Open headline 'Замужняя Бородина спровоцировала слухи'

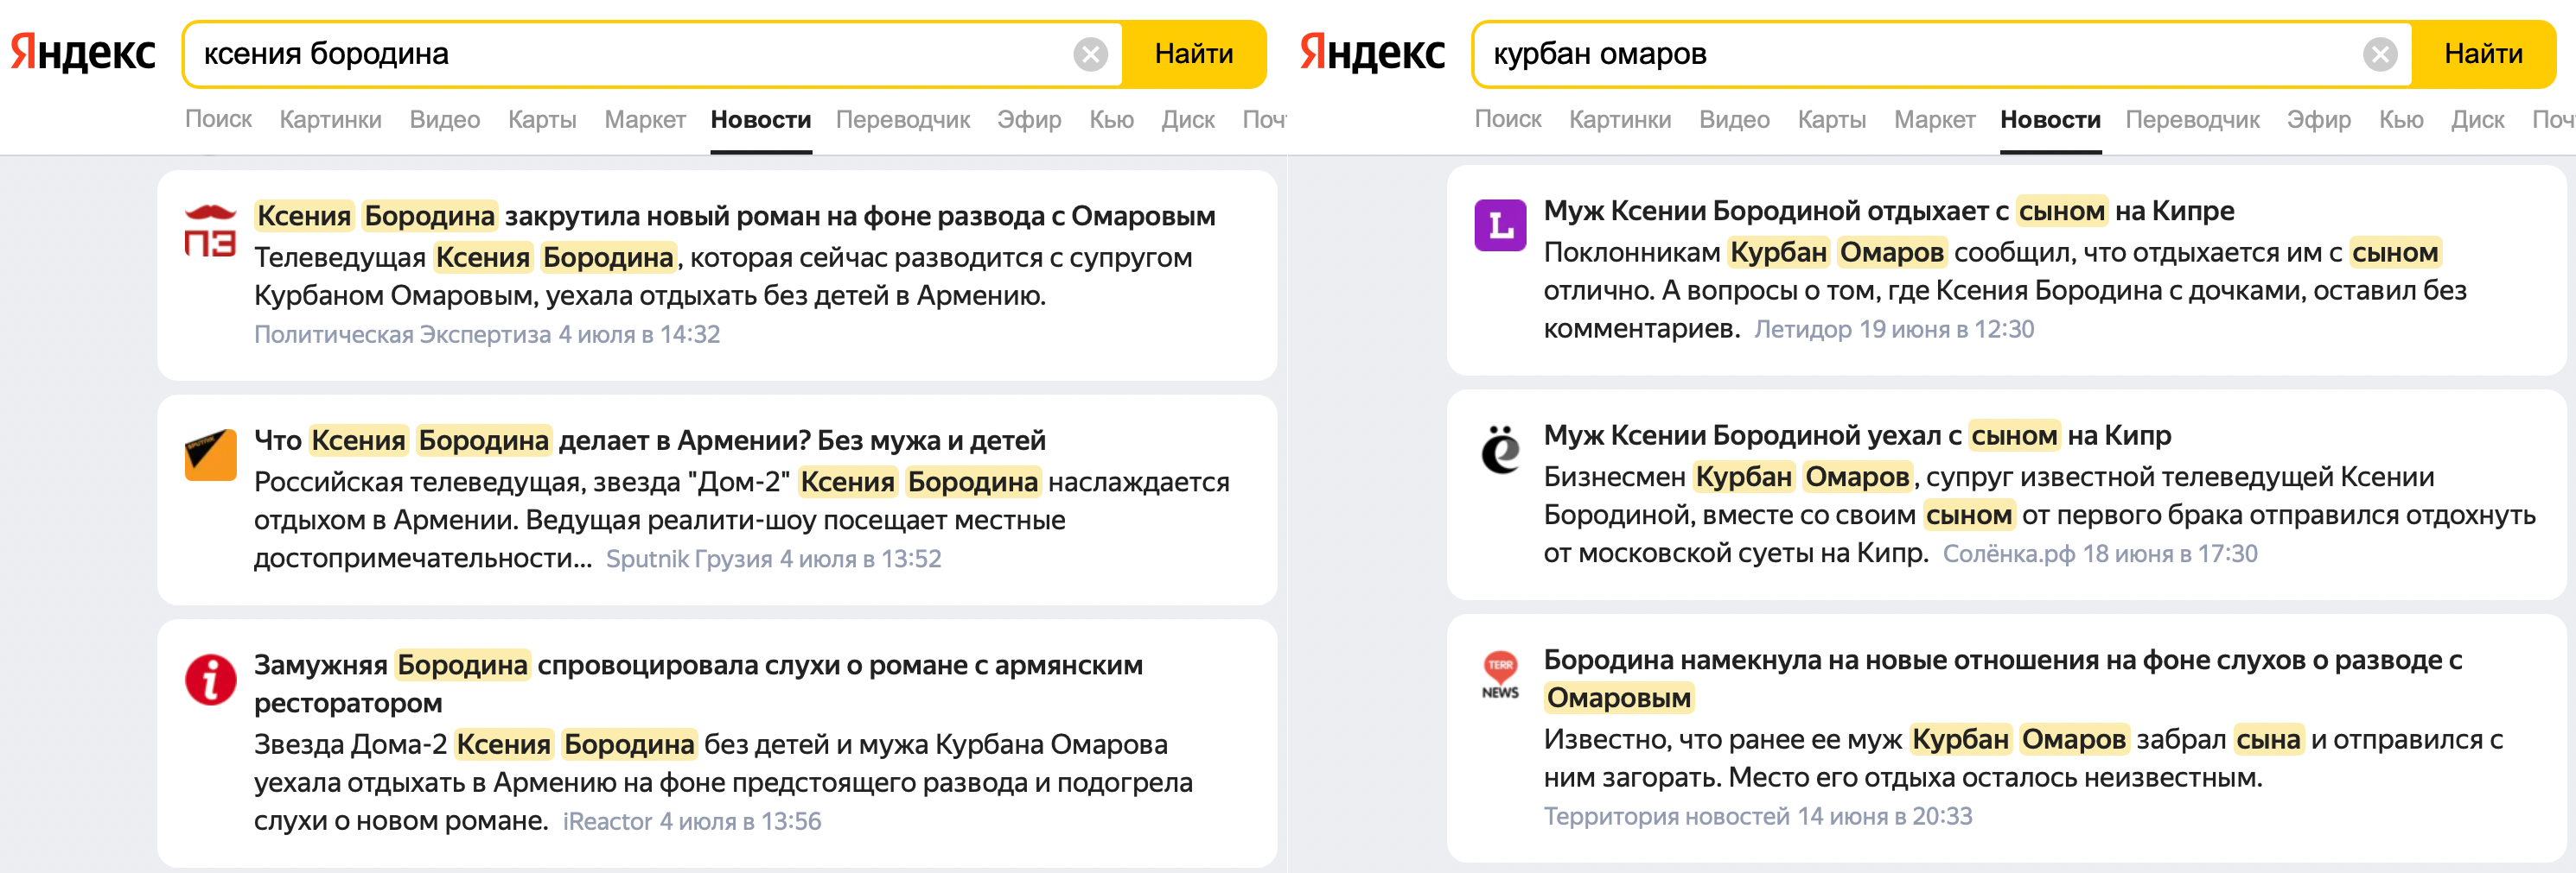[698, 684]
